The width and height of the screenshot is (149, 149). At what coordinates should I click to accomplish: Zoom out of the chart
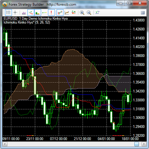[89, 13]
